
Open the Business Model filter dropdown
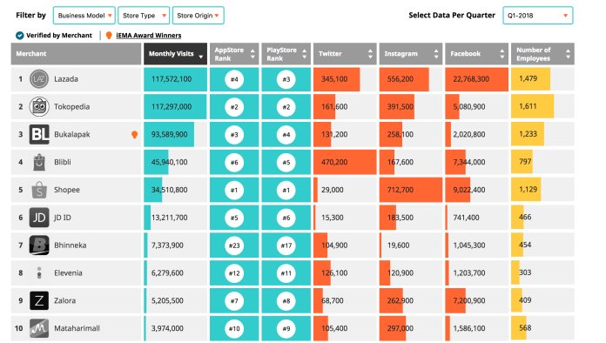point(84,16)
